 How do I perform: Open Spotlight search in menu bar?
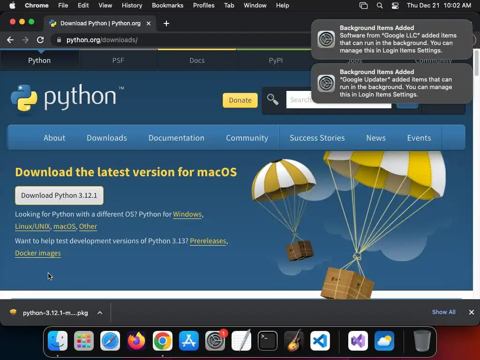[380, 6]
